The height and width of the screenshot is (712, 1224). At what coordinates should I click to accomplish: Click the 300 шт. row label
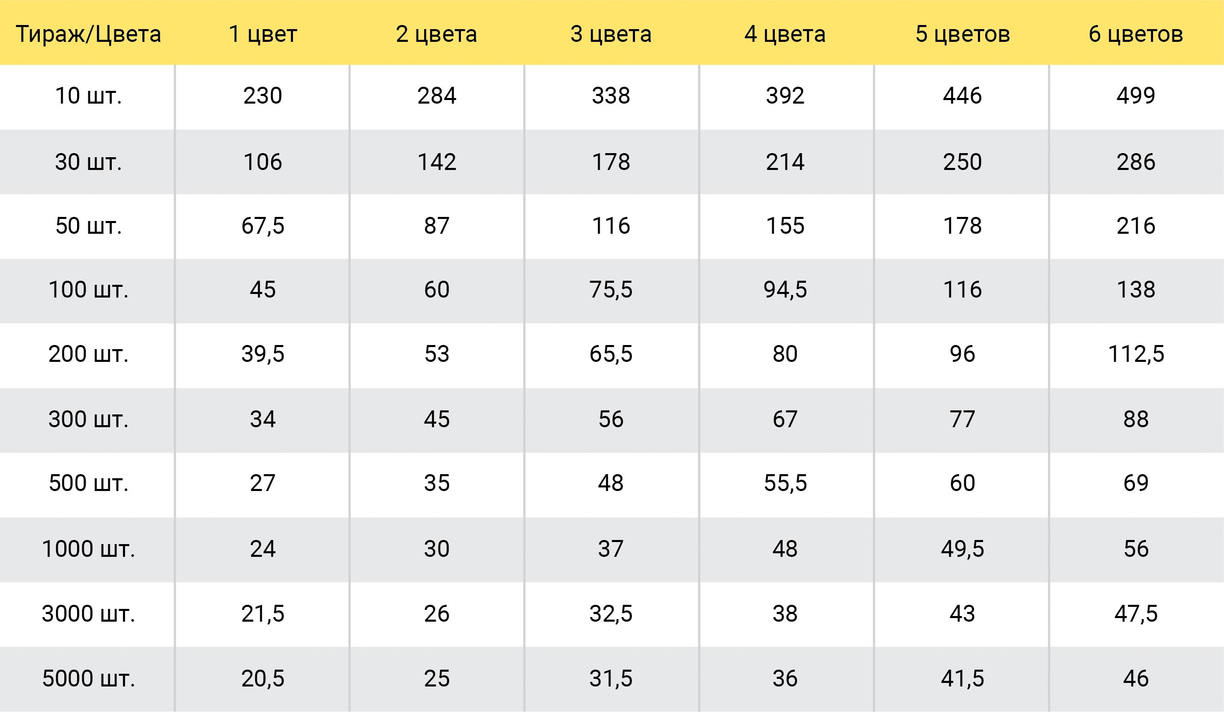click(88, 419)
